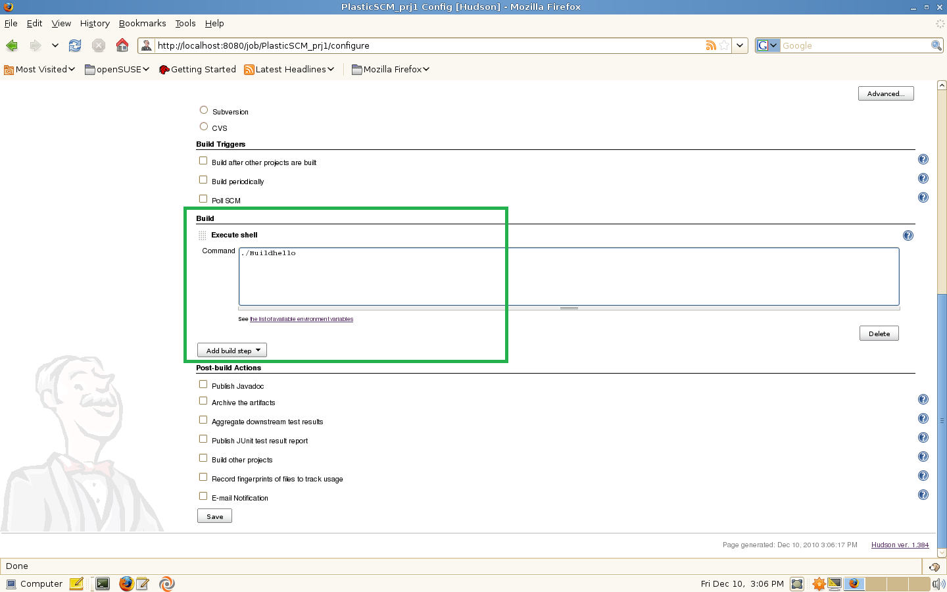Click the Stop loading button
This screenshot has height=592, width=947.
(x=99, y=45)
